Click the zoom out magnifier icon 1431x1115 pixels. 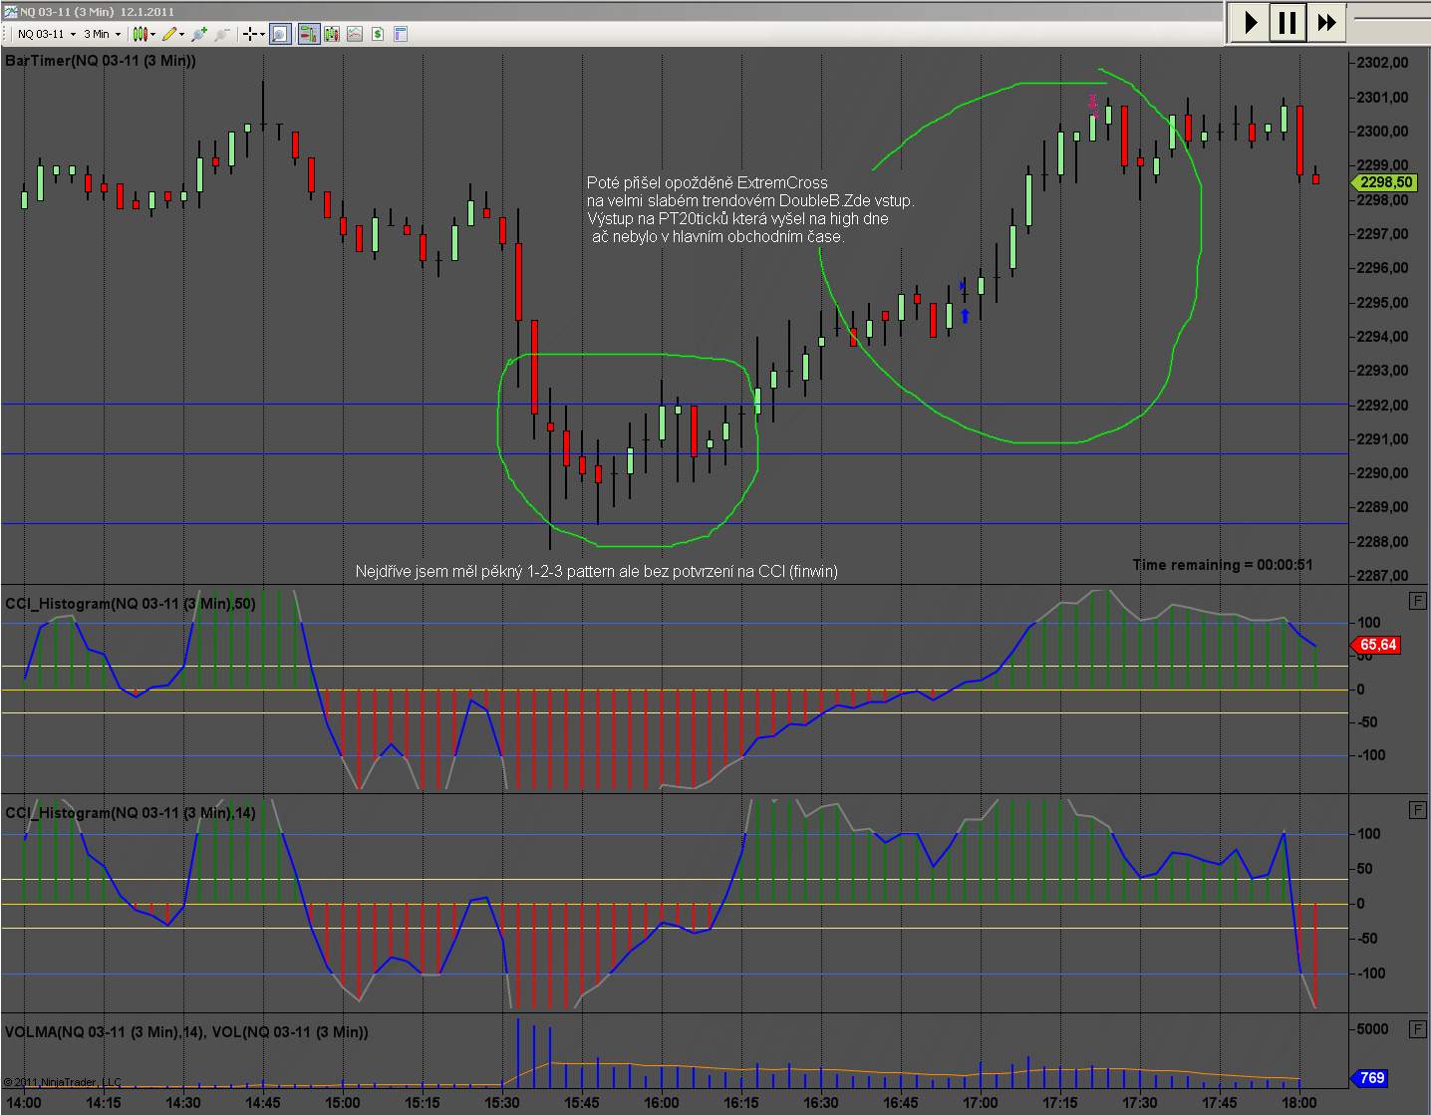[x=221, y=34]
